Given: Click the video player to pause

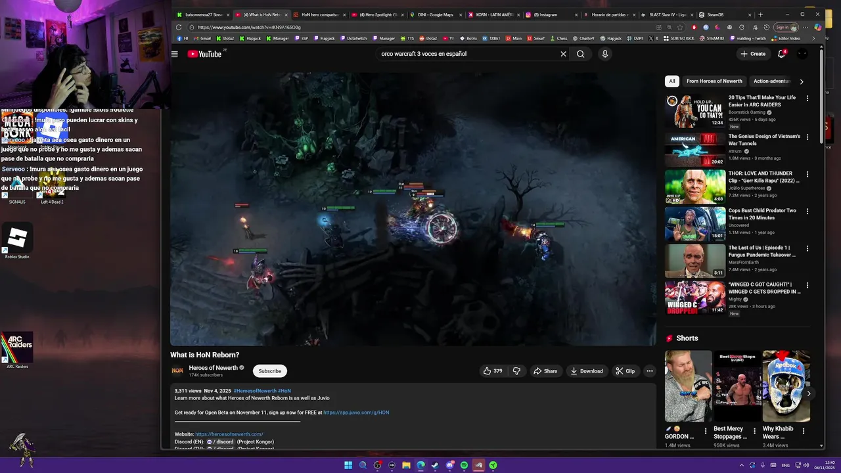Looking at the screenshot, I should pos(413,209).
